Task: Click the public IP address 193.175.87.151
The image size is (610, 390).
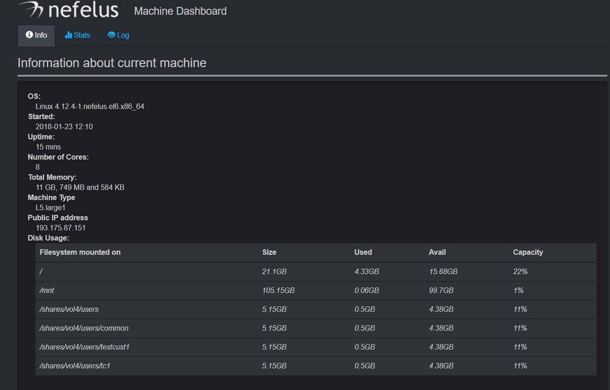Action: (61, 228)
